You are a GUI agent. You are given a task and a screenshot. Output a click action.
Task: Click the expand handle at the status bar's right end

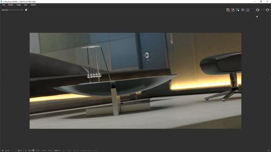tap(268, 150)
